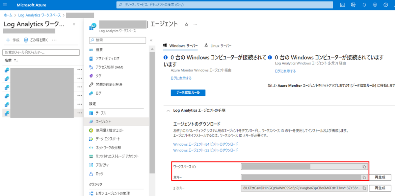Viewport: 395px width, 196px height.
Task: Click ログに表示する under the legacy agent
Action: click(x=285, y=71)
